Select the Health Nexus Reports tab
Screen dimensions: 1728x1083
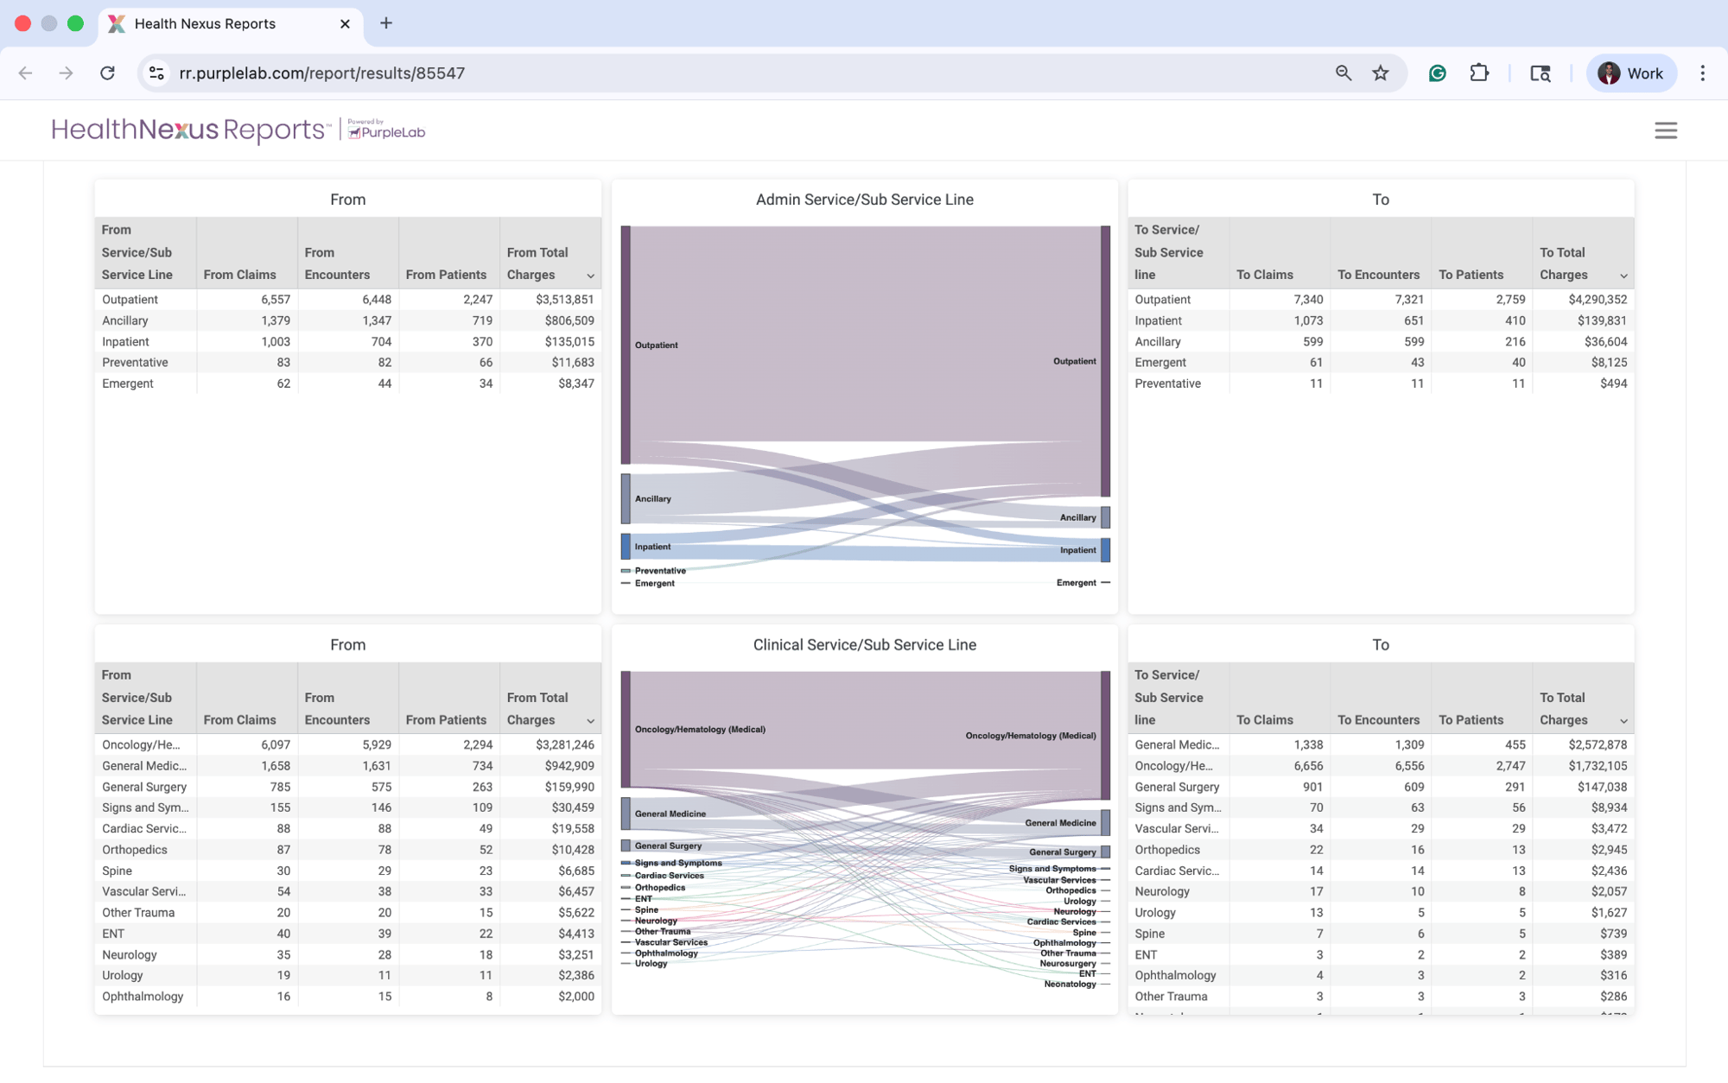pyautogui.click(x=205, y=23)
